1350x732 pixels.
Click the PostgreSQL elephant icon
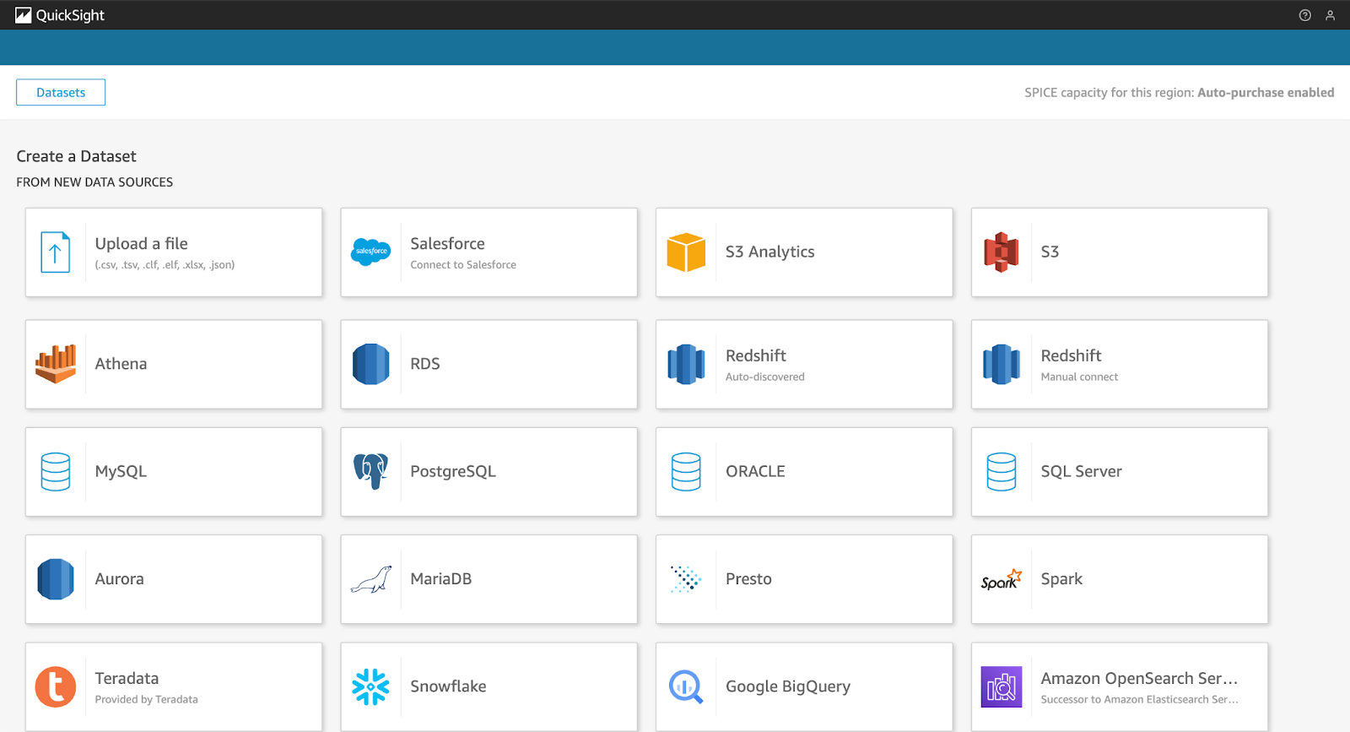[x=371, y=471]
